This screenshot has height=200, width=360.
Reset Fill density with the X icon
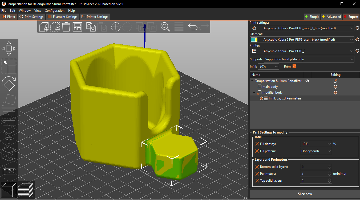(257, 144)
